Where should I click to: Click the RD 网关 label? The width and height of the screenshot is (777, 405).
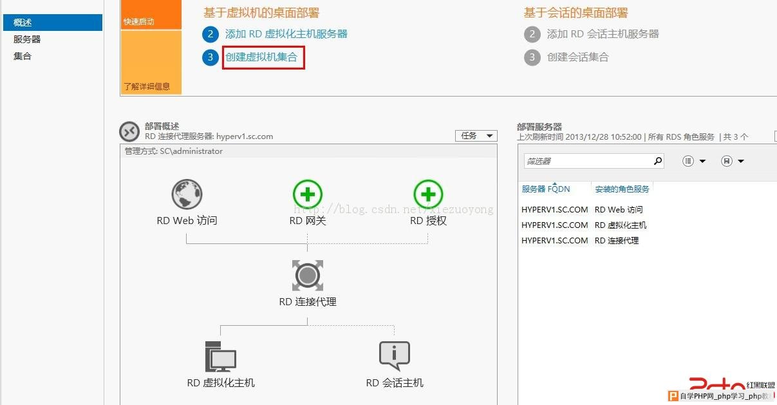point(308,221)
